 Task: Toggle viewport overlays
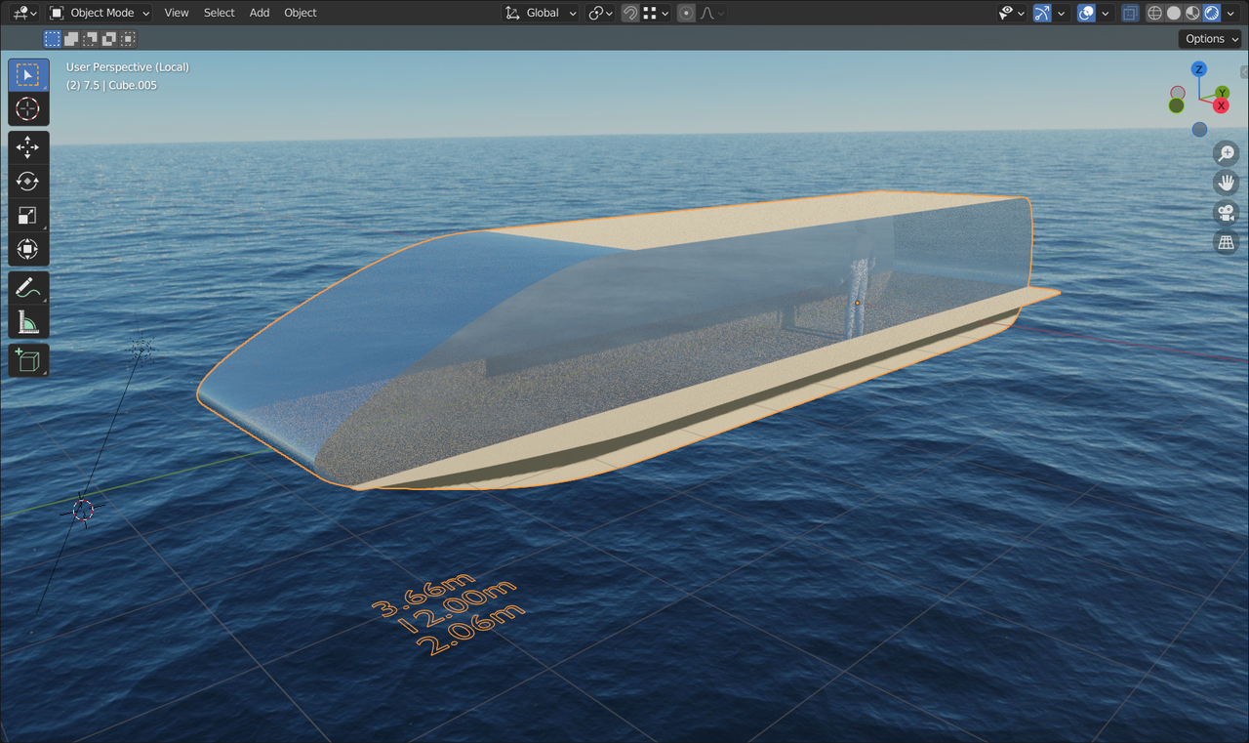(1086, 13)
